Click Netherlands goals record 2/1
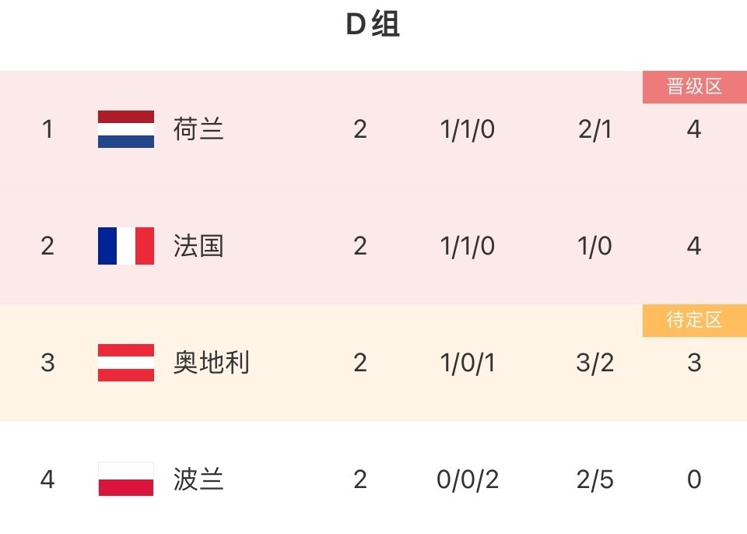Viewport: 747px width, 534px height. click(x=595, y=129)
